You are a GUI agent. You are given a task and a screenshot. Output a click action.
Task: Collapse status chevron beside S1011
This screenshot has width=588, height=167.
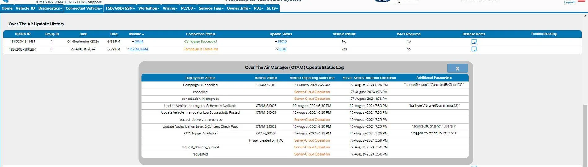(276, 49)
